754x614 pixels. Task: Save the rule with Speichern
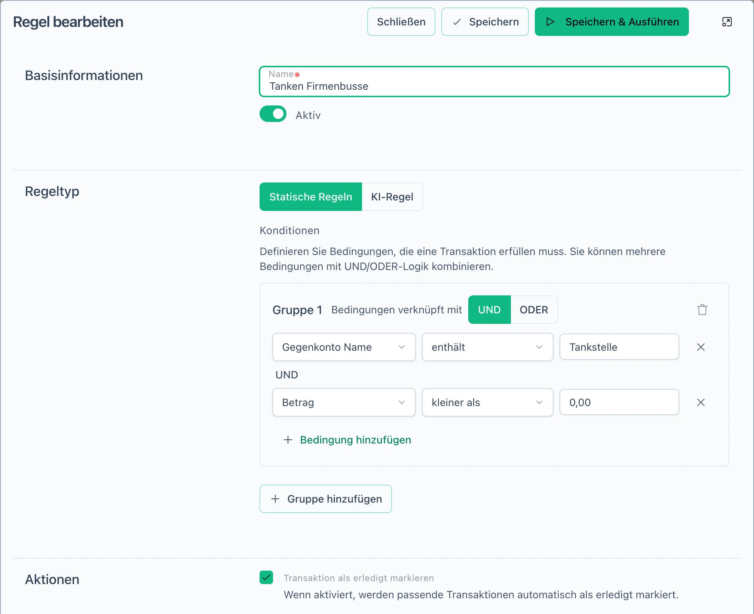[x=485, y=22]
